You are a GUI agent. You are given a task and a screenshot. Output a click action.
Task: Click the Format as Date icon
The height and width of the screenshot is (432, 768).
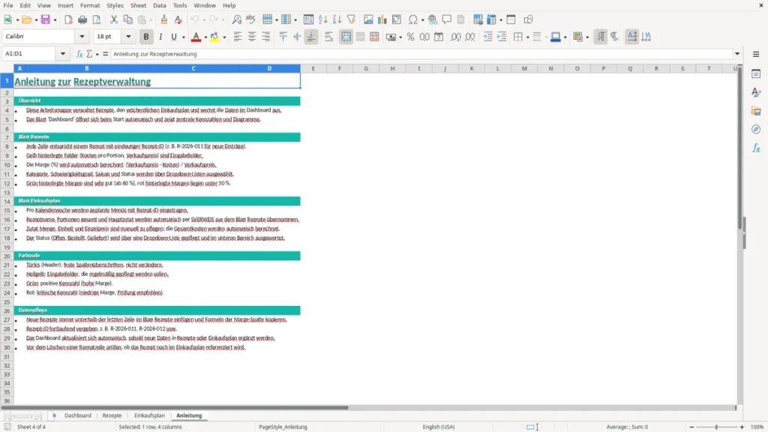pyautogui.click(x=439, y=37)
